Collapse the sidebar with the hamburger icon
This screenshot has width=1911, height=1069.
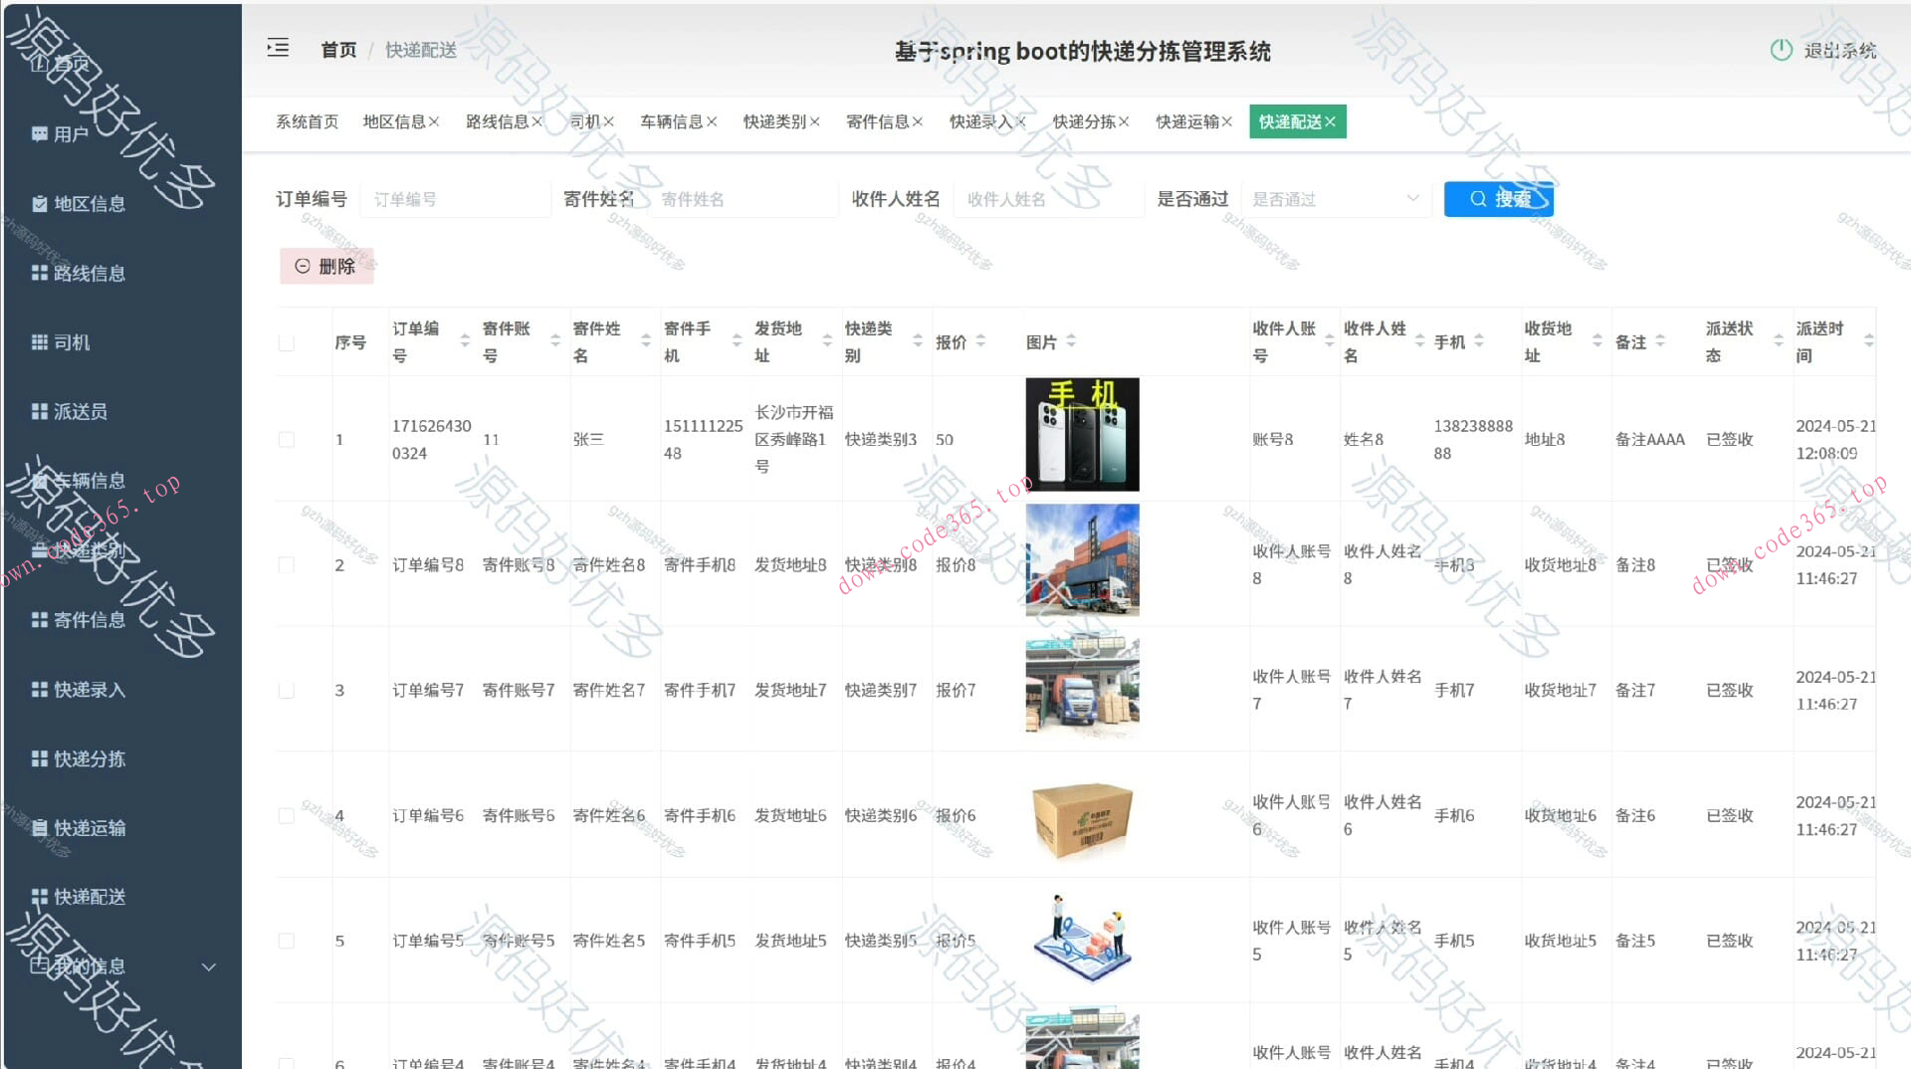[279, 48]
